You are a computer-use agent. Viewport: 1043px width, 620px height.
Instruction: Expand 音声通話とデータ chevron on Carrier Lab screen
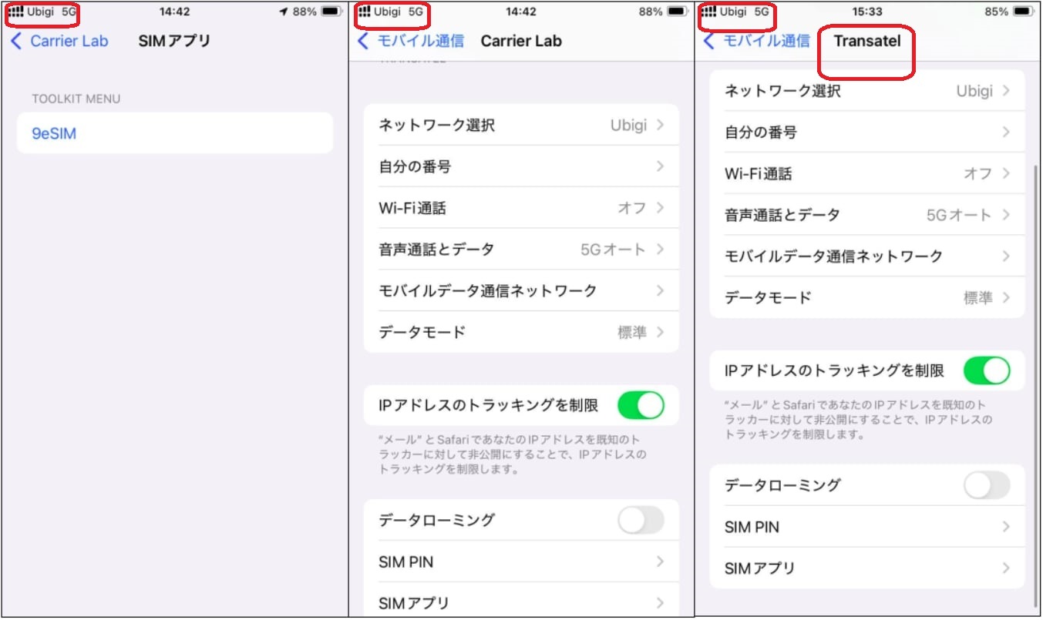point(660,249)
